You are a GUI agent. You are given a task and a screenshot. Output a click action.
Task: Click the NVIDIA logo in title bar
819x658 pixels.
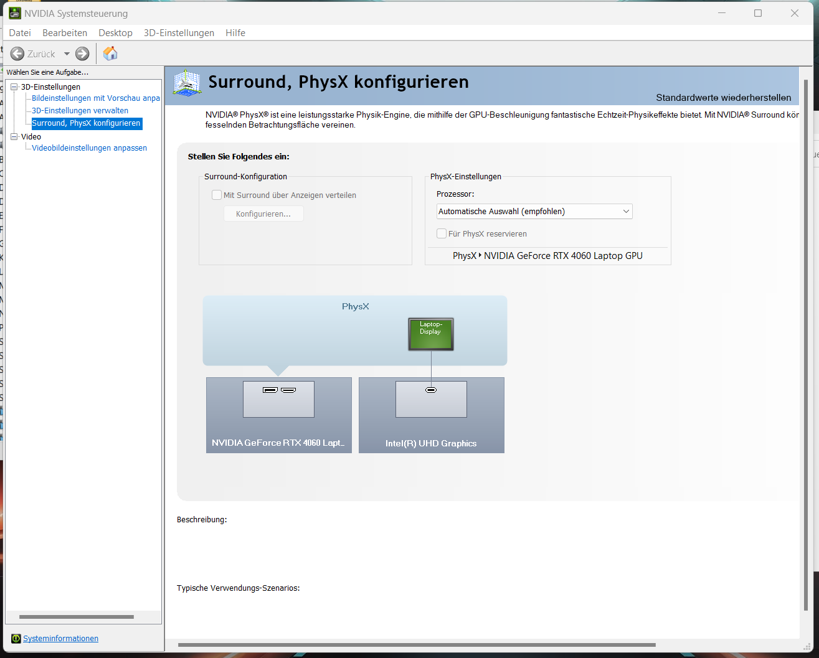[x=15, y=13]
